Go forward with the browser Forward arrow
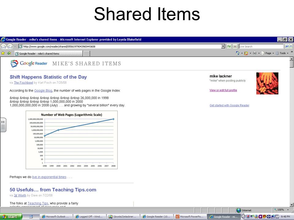Image resolution: width=294 pixels, height=220 pixels. (10, 46)
